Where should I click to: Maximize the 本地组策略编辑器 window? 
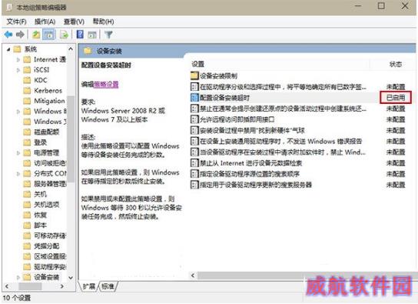click(x=381, y=5)
